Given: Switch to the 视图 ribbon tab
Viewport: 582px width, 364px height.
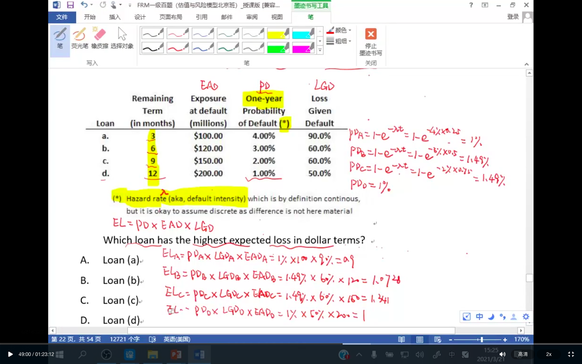Looking at the screenshot, I should (x=277, y=17).
